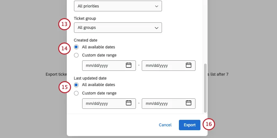The width and height of the screenshot is (277, 138).
Task: Select All available dates under Created date
Action: (76, 47)
